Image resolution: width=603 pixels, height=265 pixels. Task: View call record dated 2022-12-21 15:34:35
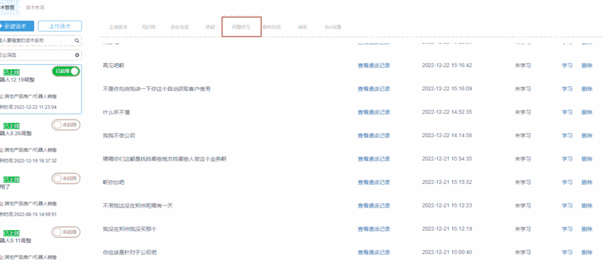pyautogui.click(x=374, y=159)
